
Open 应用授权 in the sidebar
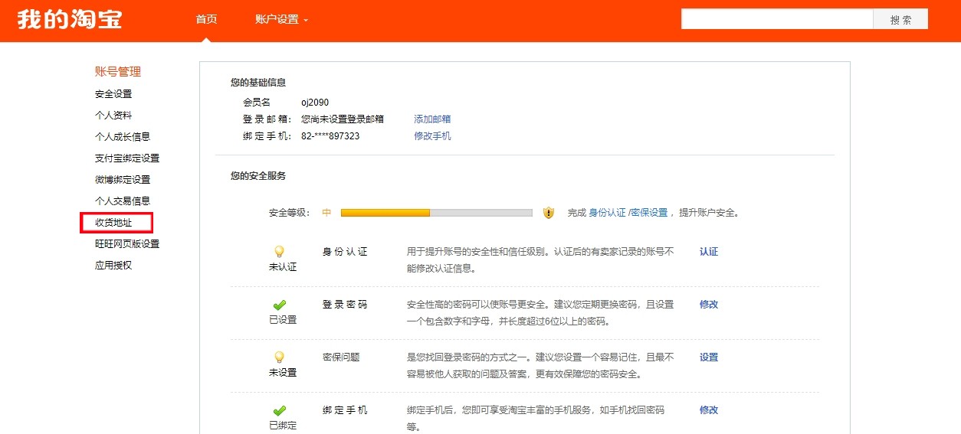click(x=113, y=266)
